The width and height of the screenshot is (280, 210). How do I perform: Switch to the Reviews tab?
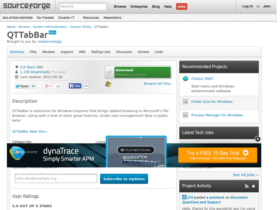point(49,52)
